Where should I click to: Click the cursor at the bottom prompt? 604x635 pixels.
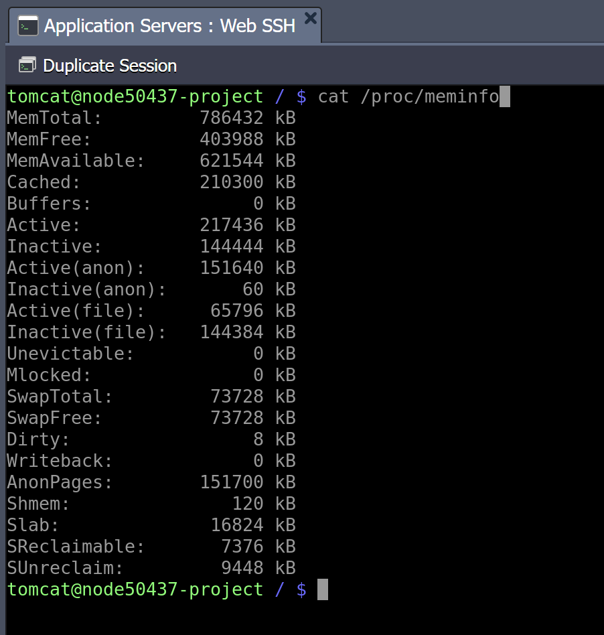[x=323, y=589]
